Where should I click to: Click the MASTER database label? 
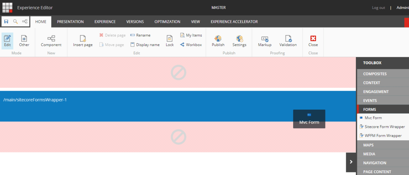coord(218,7)
